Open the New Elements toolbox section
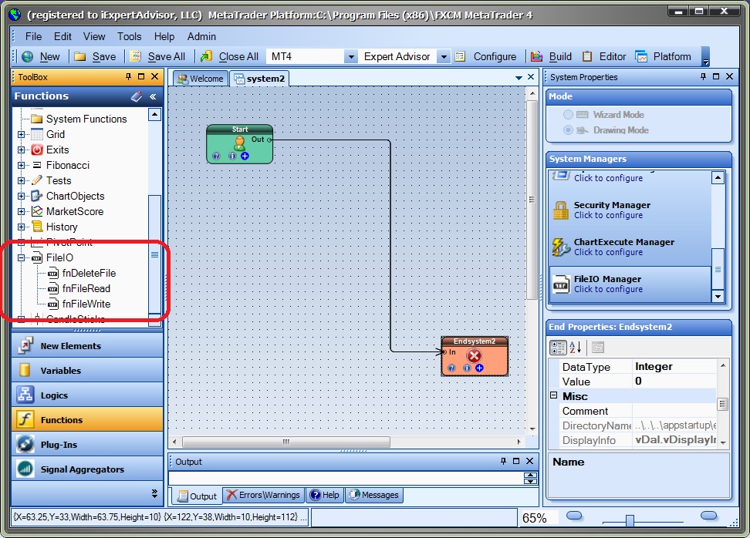Screen dimensions: 750x538 [x=87, y=345]
